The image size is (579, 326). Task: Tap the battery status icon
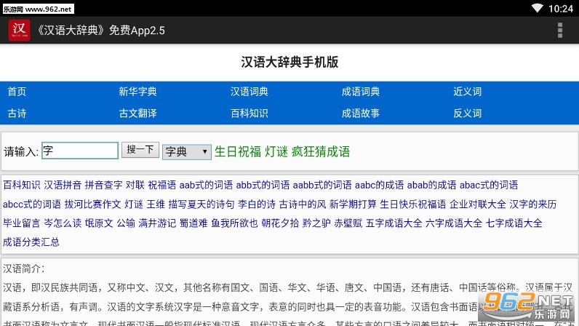[551, 8]
